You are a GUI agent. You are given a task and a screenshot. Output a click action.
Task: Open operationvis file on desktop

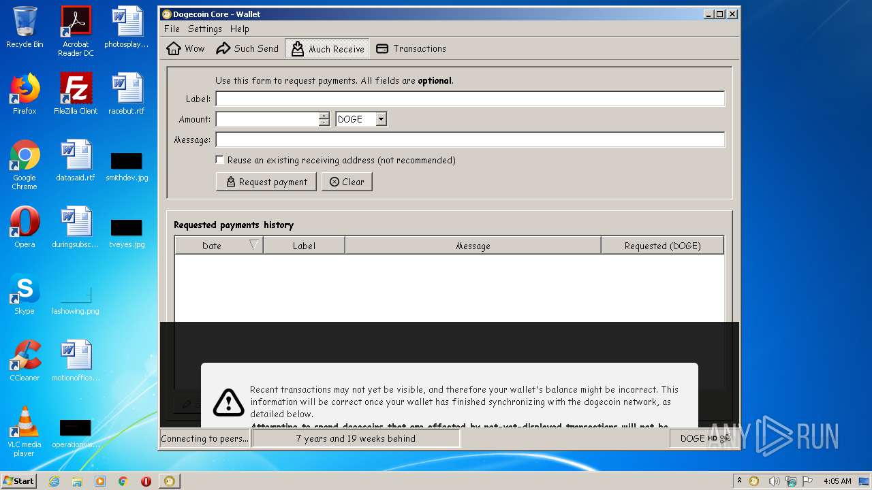pyautogui.click(x=76, y=434)
